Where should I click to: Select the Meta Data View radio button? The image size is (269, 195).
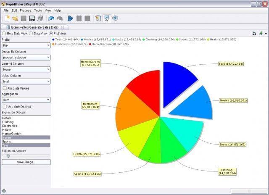(4, 34)
